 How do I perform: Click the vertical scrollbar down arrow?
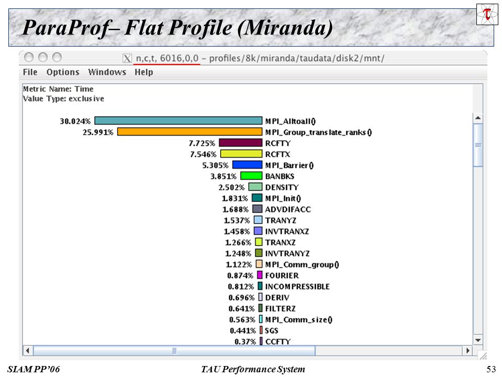coord(478,340)
